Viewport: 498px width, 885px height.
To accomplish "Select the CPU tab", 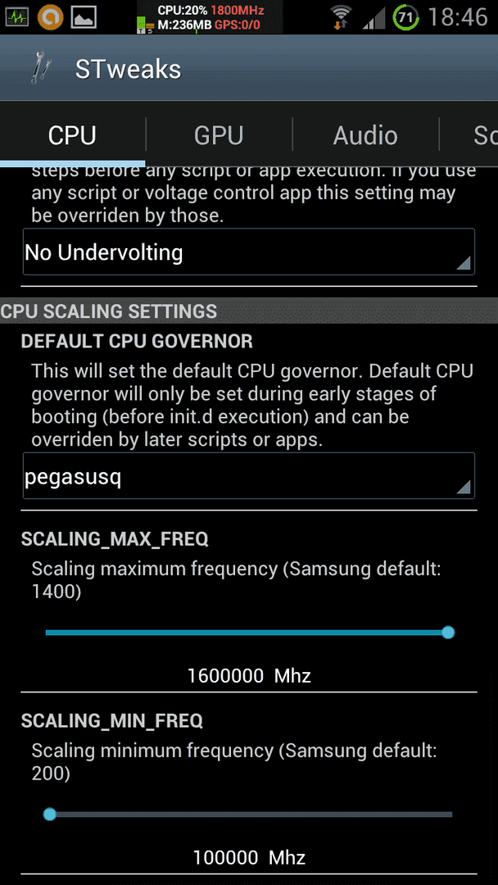I will (x=72, y=135).
